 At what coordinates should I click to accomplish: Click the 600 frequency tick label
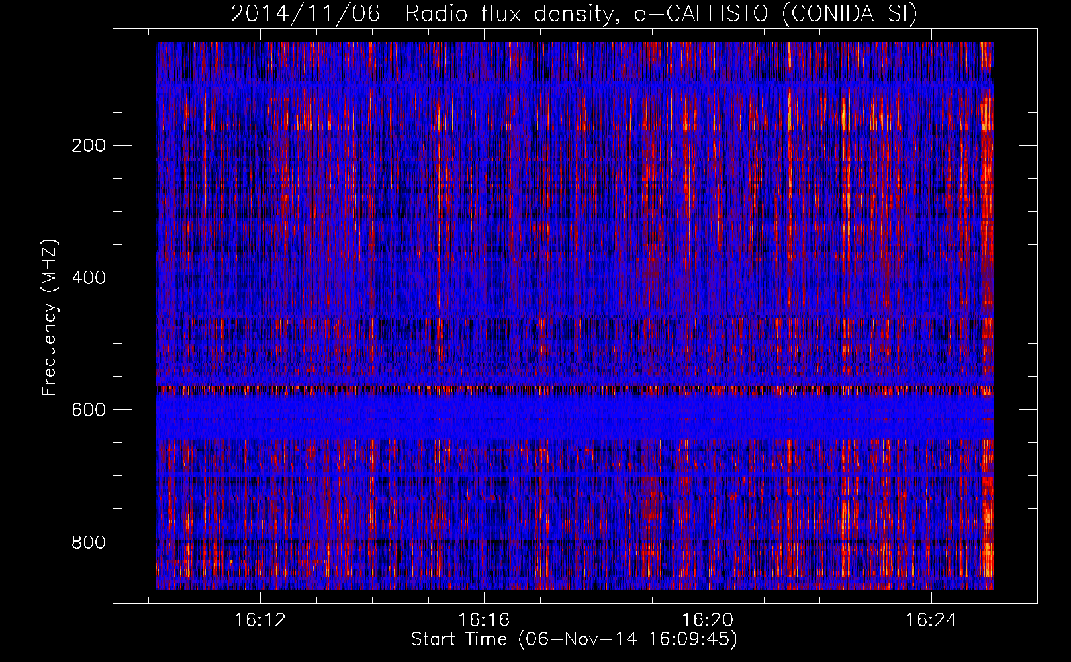(x=88, y=410)
